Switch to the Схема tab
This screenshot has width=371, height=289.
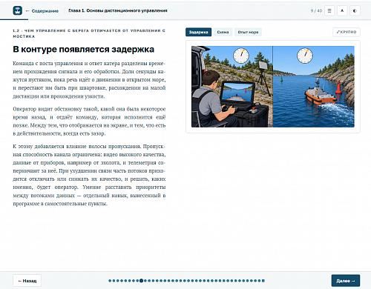pos(223,32)
